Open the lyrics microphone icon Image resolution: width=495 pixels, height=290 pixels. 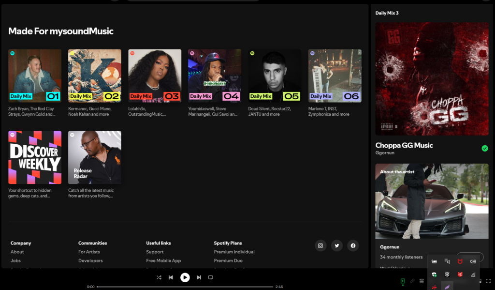coord(412,281)
